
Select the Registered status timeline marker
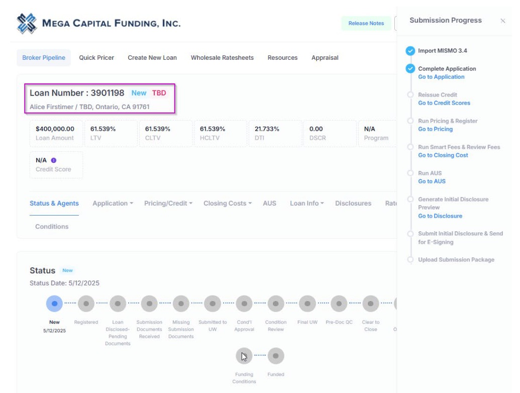[x=86, y=304]
